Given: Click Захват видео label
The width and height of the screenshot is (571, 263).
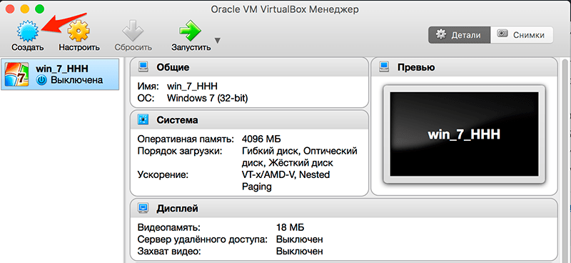Looking at the screenshot, I should [169, 252].
